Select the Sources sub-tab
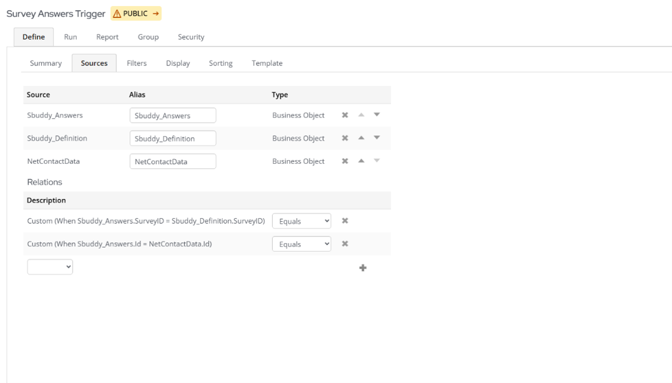 point(94,63)
